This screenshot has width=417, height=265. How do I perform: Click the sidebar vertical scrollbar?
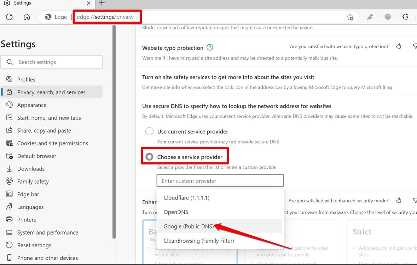114,132
